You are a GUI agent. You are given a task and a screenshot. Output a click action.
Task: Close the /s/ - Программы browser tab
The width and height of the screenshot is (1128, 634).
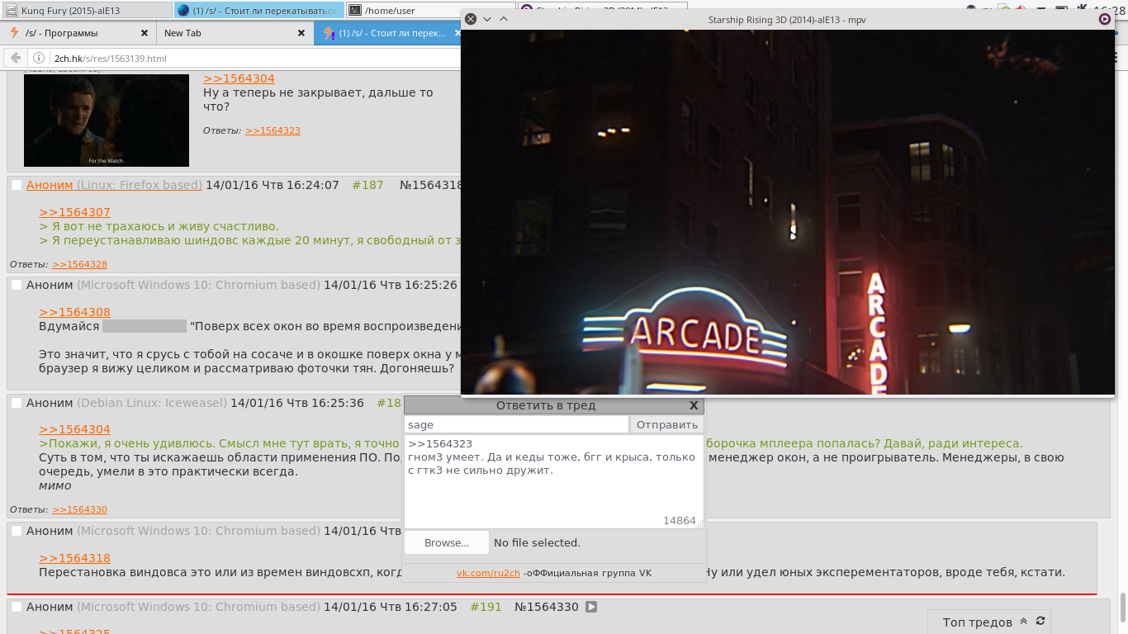(145, 33)
